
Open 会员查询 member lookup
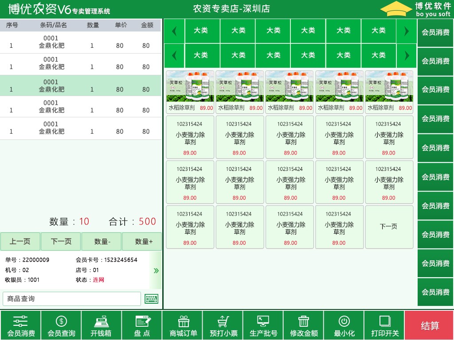(61, 325)
